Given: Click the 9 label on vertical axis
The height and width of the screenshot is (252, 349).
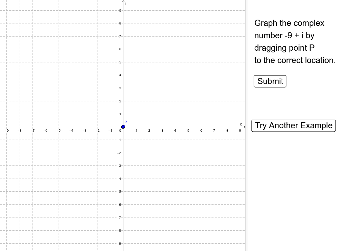Looking at the screenshot, I should point(120,10).
